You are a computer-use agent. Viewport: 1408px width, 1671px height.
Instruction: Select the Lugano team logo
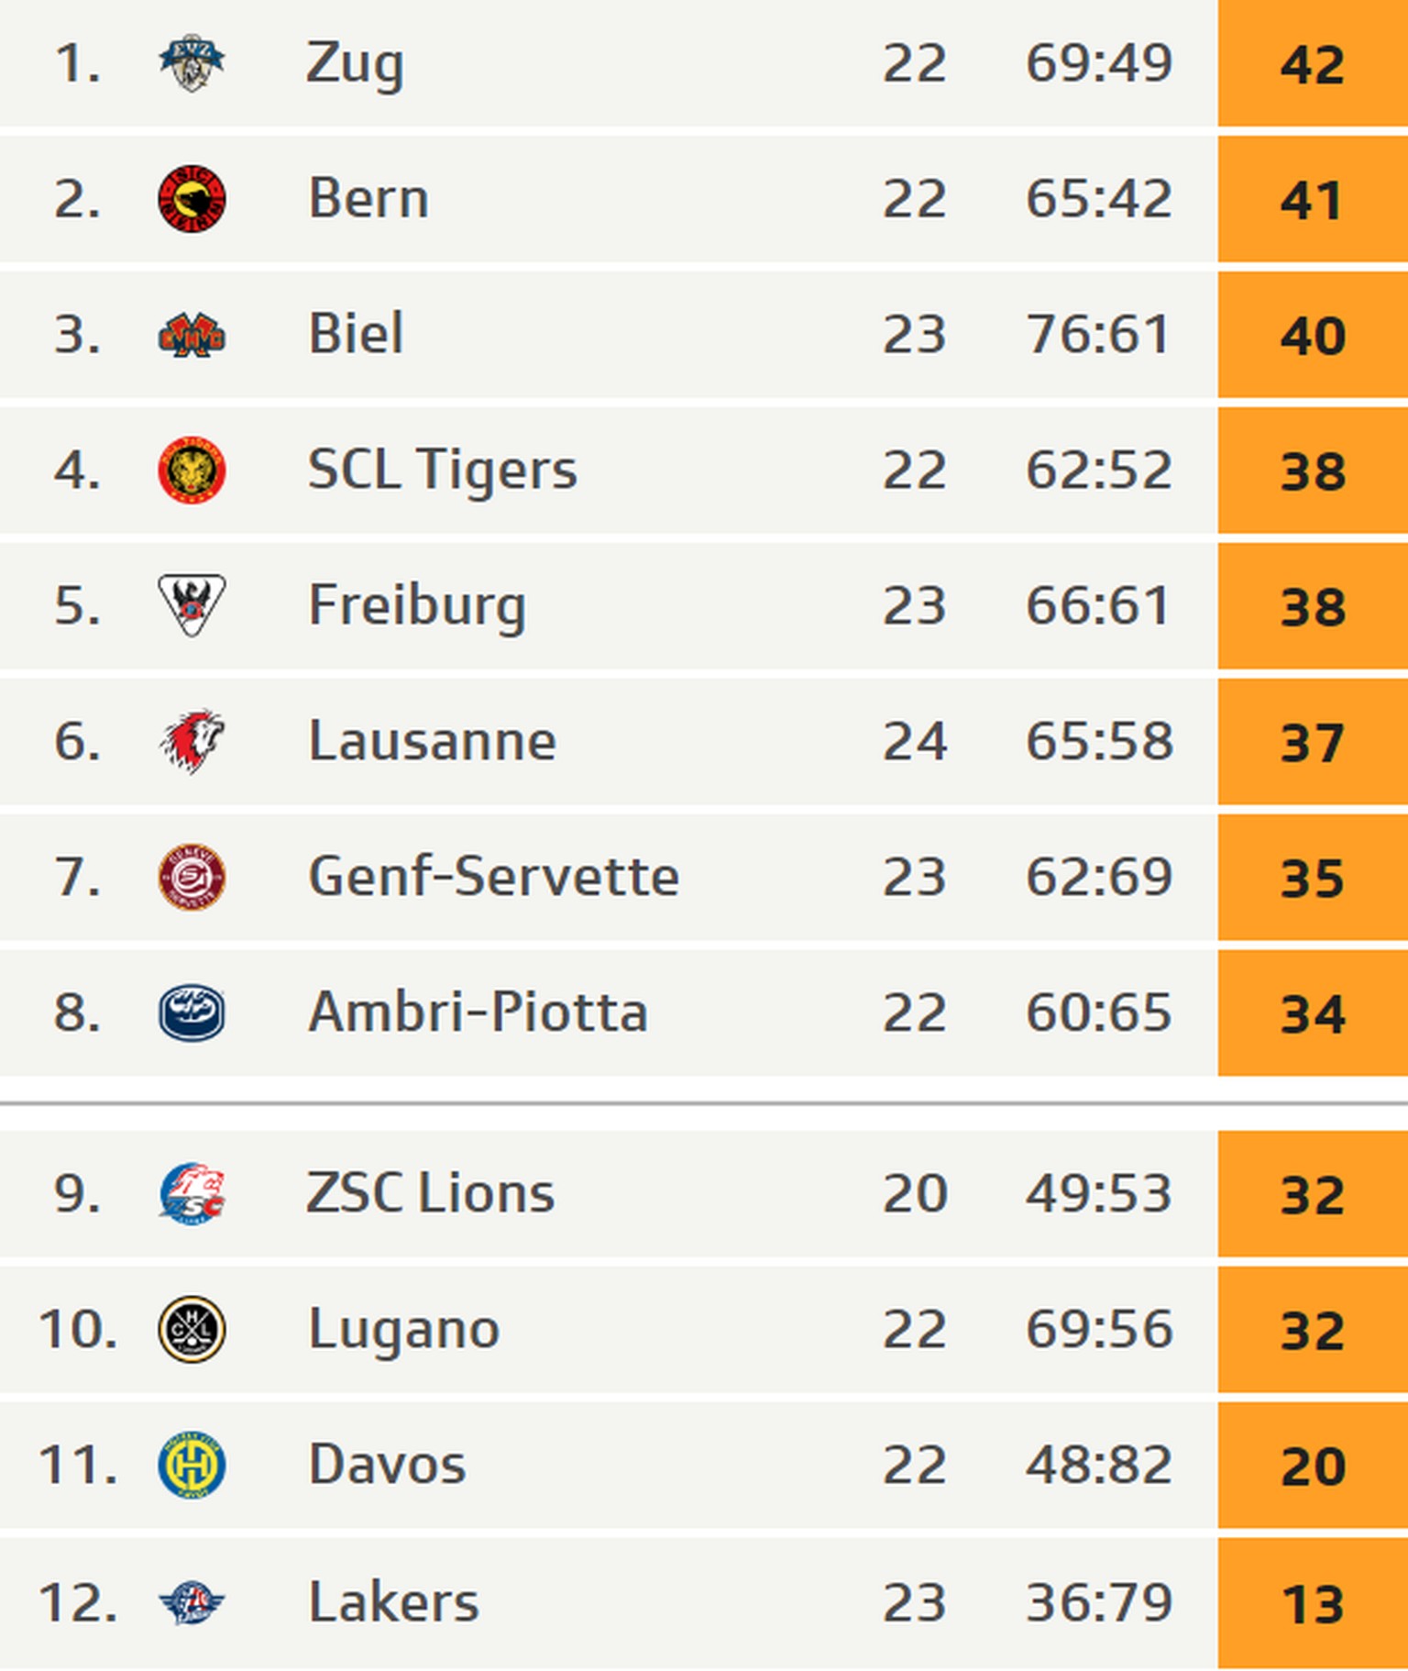192,1329
